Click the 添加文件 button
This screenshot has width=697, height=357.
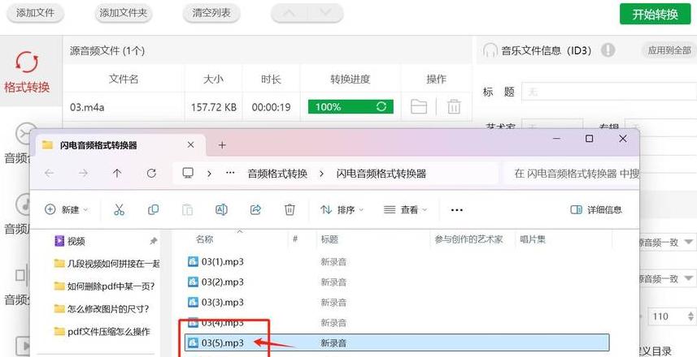[35, 13]
